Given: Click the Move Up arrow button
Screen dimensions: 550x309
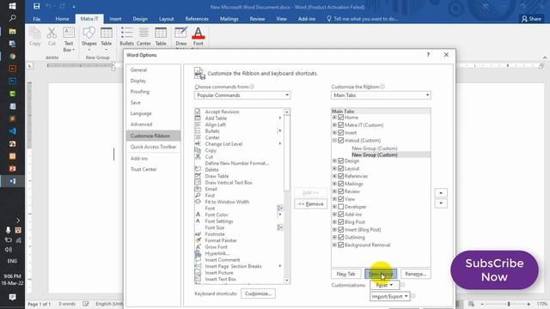Looking at the screenshot, I should pyautogui.click(x=441, y=193).
